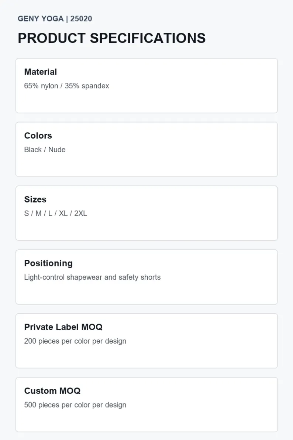Select the 200 pieces per color text
The height and width of the screenshot is (440, 293).
[x=75, y=341]
